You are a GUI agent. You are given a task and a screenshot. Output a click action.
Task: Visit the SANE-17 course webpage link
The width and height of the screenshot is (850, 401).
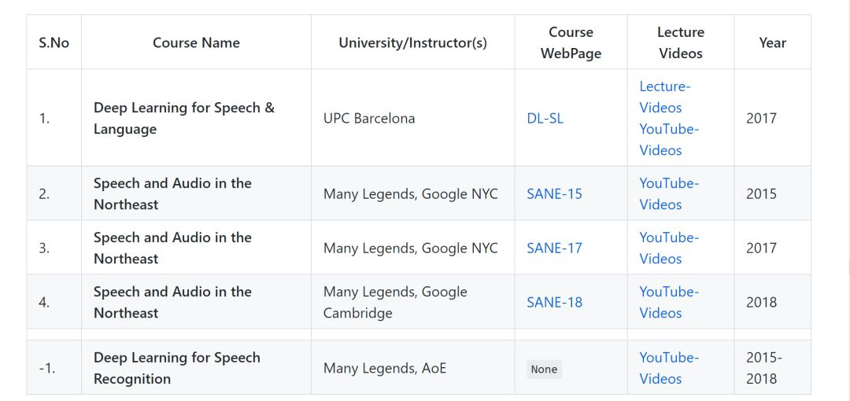click(x=554, y=248)
